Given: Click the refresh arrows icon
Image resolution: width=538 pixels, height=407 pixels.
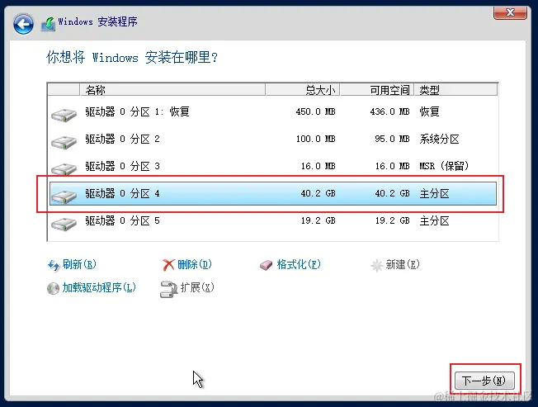Looking at the screenshot, I should click(x=54, y=265).
